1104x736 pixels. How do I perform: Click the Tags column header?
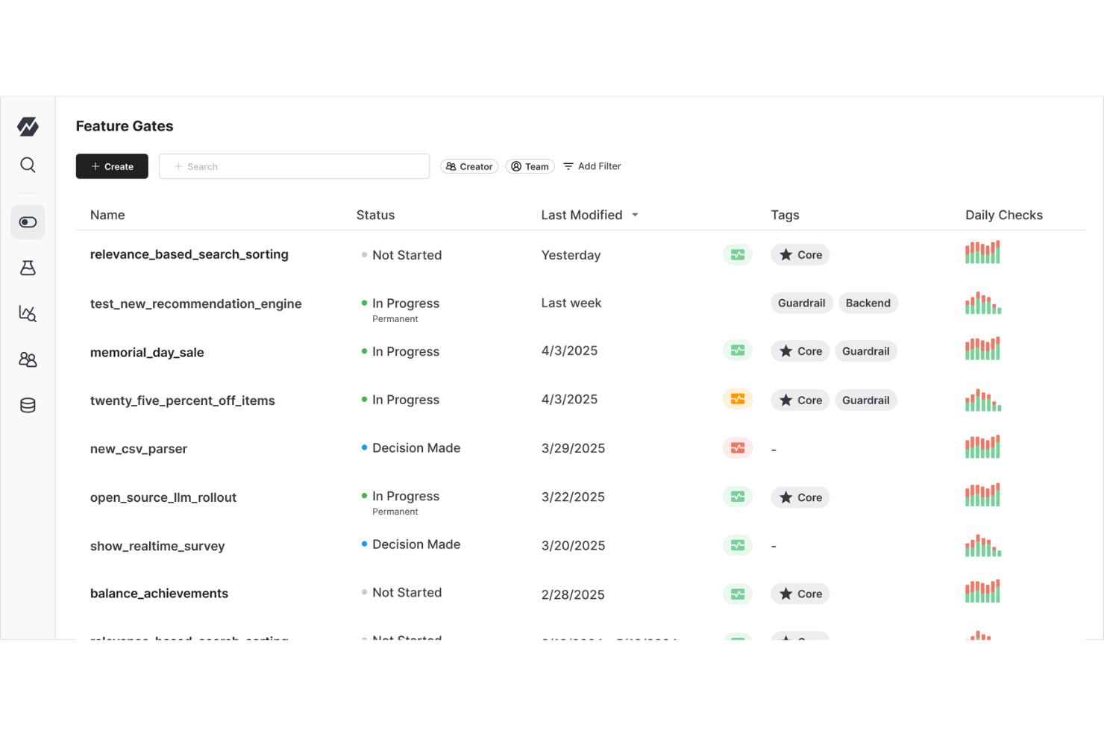click(785, 215)
